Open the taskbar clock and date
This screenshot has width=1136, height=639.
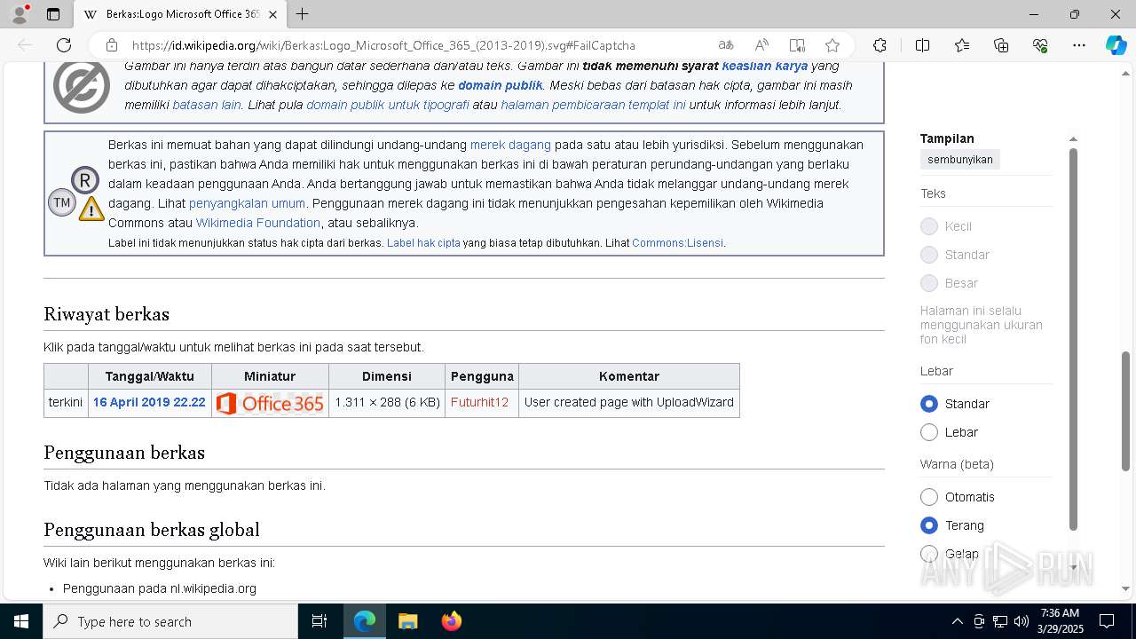pyautogui.click(x=1060, y=621)
